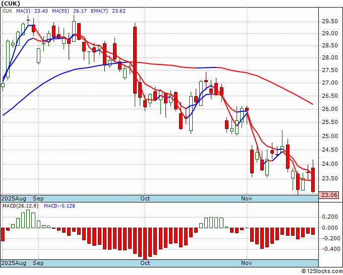Viewport: 343px width, 275px height.
Task: Click the 2025Aug label on price chart axis
Action: (14, 198)
